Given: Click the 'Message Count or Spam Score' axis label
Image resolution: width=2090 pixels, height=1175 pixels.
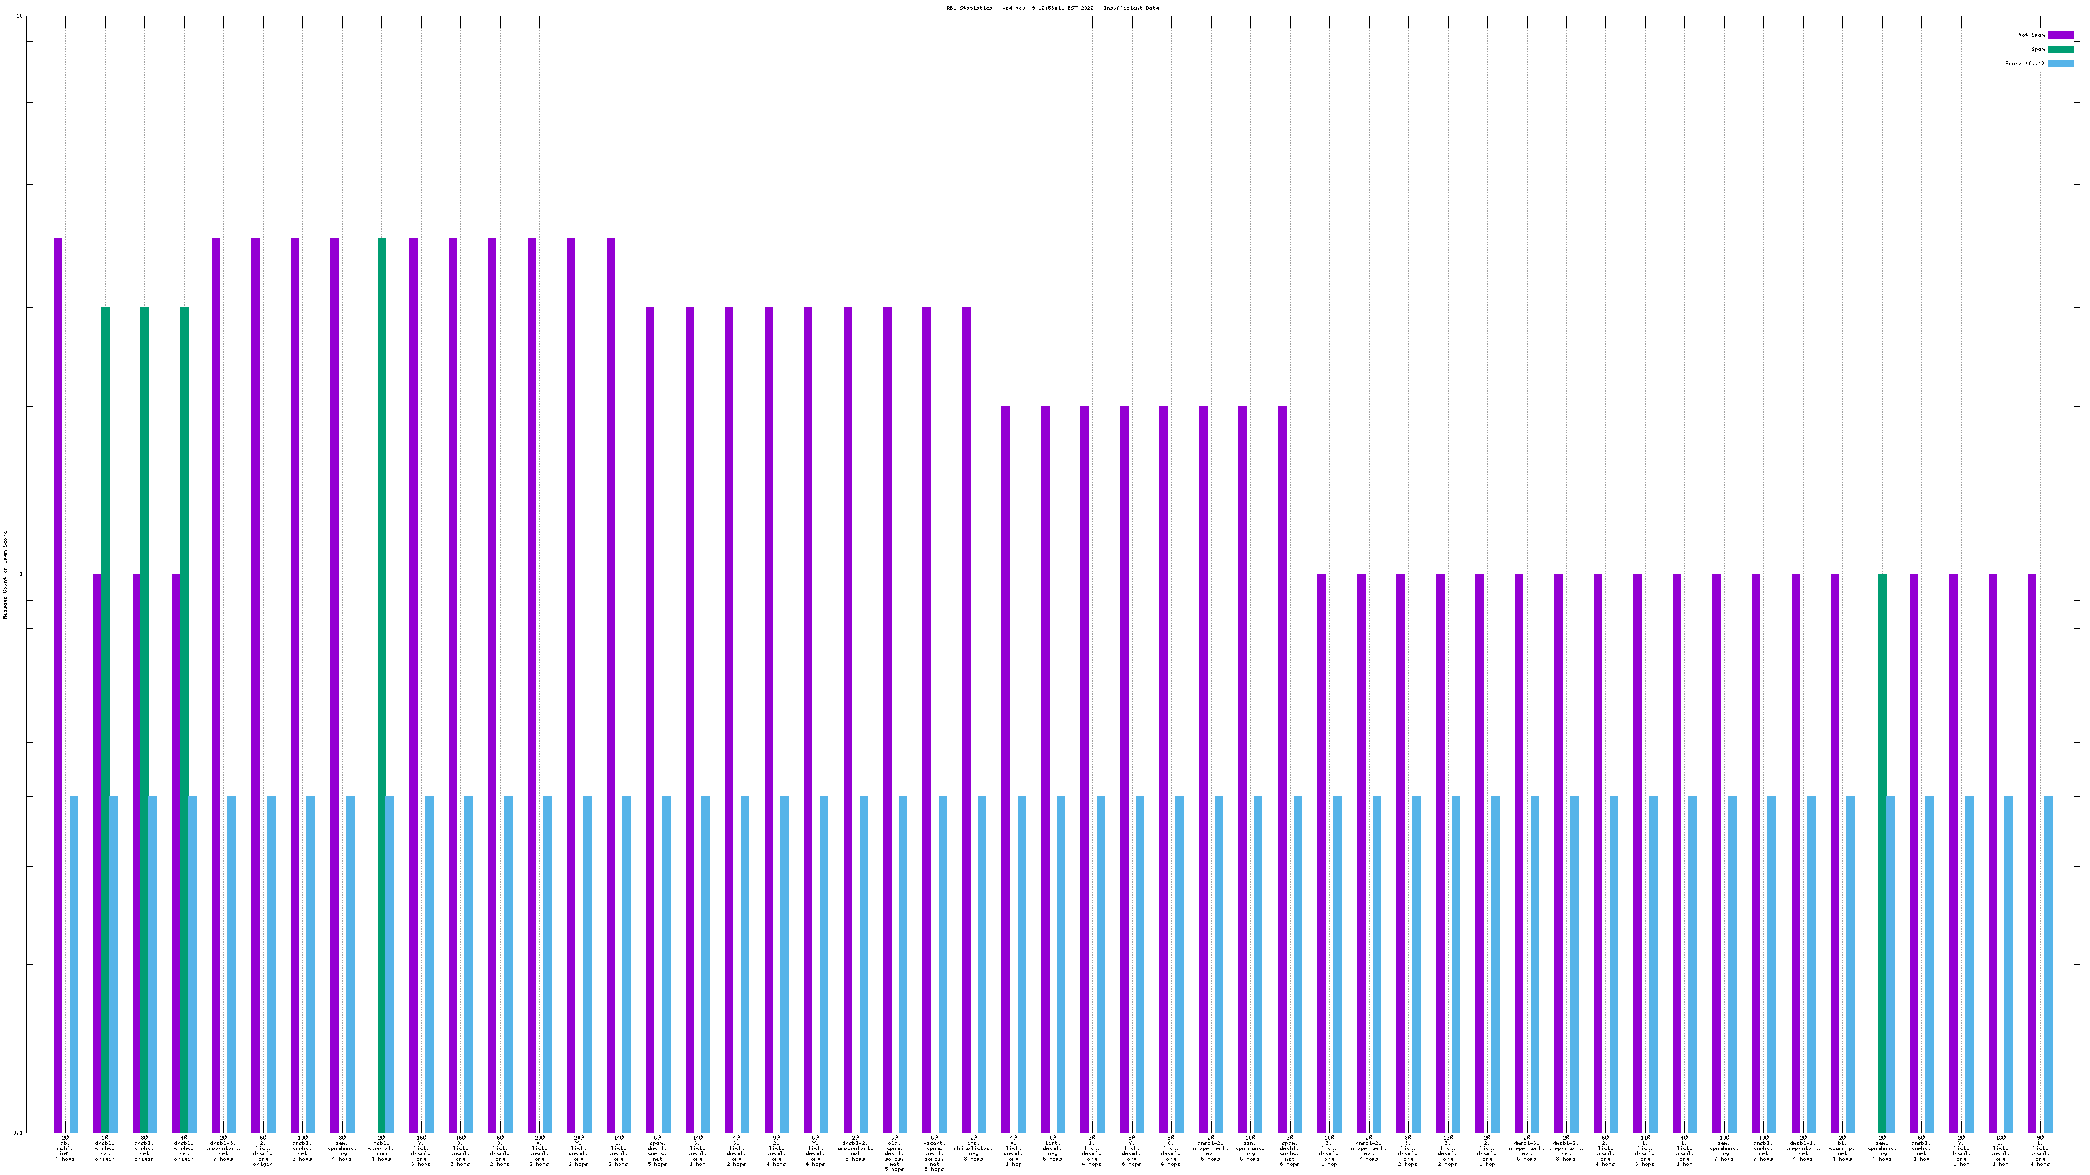Looking at the screenshot, I should tap(5, 575).
